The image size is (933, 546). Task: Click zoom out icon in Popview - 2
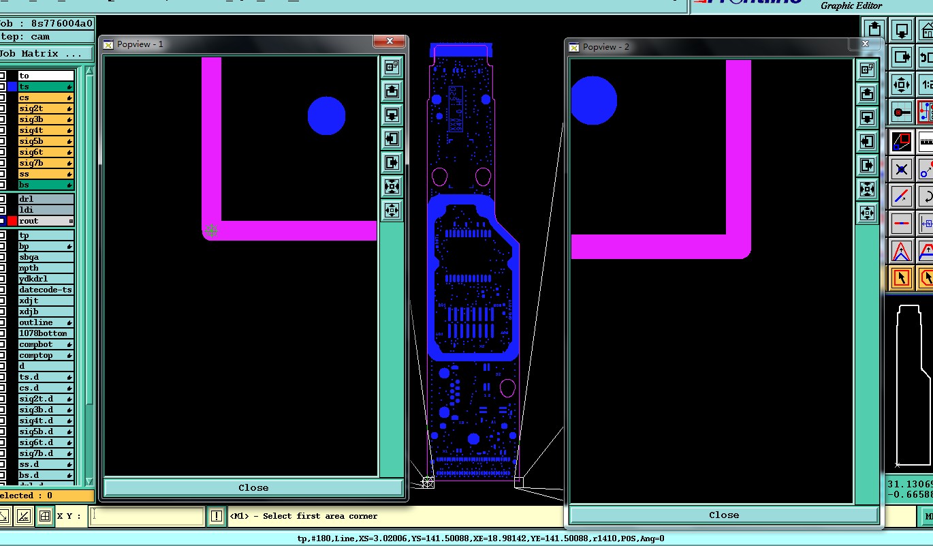(867, 213)
